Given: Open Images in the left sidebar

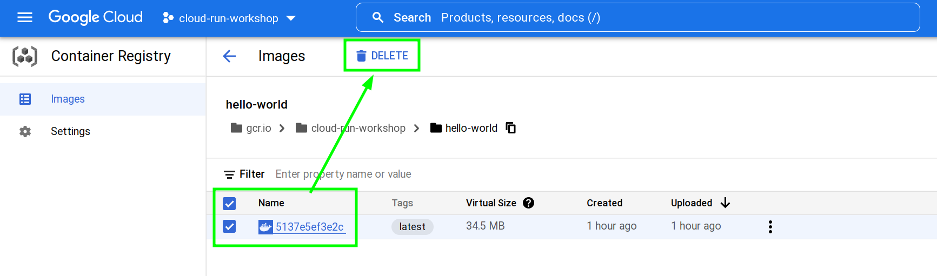Looking at the screenshot, I should (68, 99).
